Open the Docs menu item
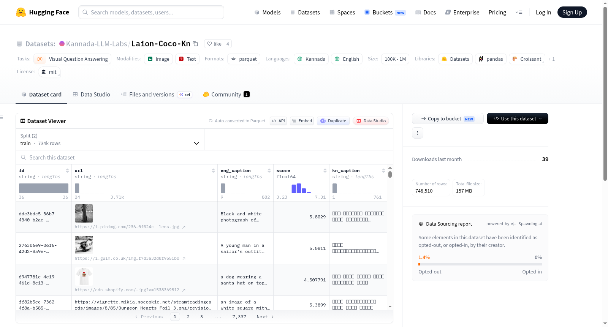Image resolution: width=608 pixels, height=327 pixels. tap(425, 12)
